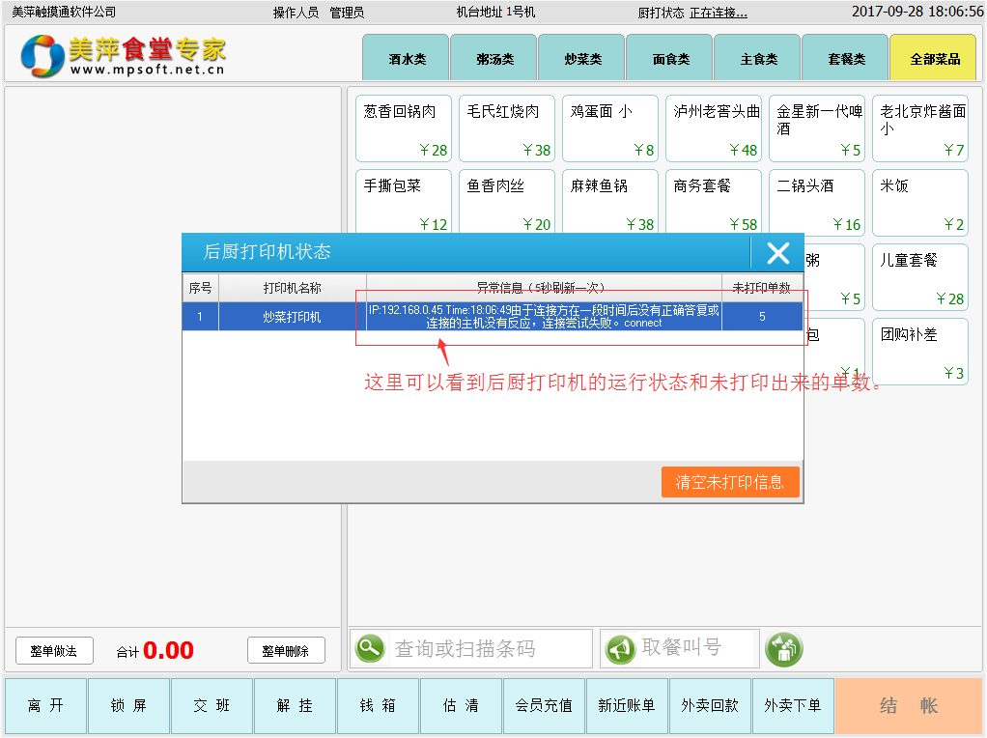The height and width of the screenshot is (738, 987).
Task: Open 会员充值 member recharge
Action: (544, 705)
